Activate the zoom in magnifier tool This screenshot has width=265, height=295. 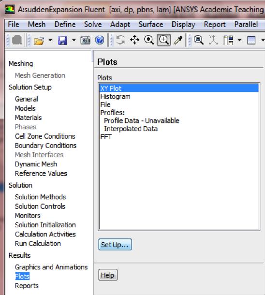tap(164, 40)
